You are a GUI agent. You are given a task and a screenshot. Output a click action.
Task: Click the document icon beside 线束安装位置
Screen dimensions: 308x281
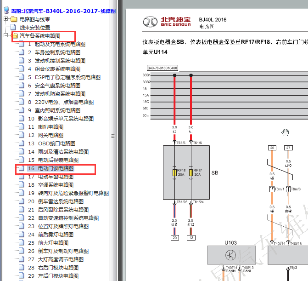pyautogui.click(x=13, y=27)
